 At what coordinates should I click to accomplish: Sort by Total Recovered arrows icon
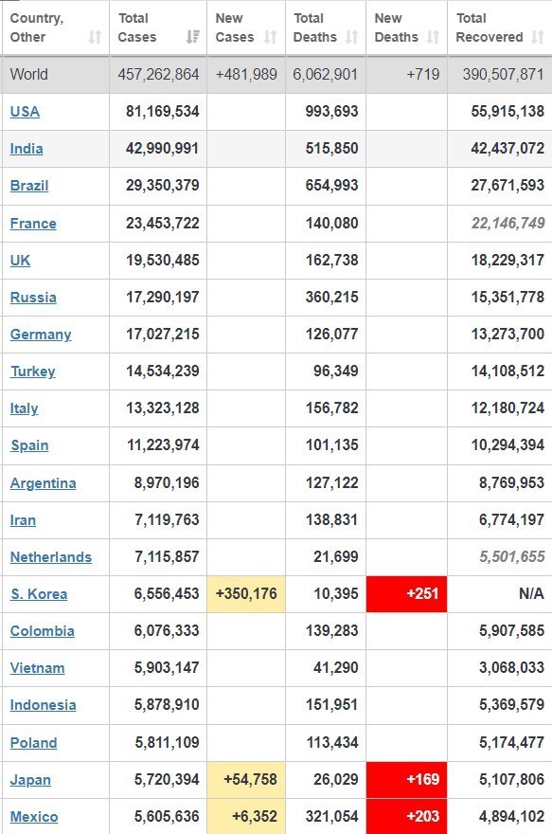538,37
